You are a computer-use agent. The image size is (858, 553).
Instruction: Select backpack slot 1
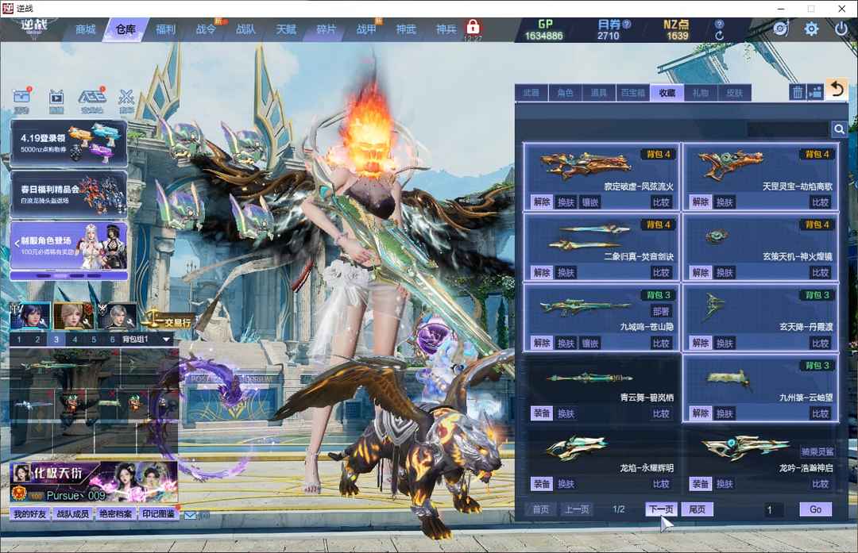tap(19, 340)
